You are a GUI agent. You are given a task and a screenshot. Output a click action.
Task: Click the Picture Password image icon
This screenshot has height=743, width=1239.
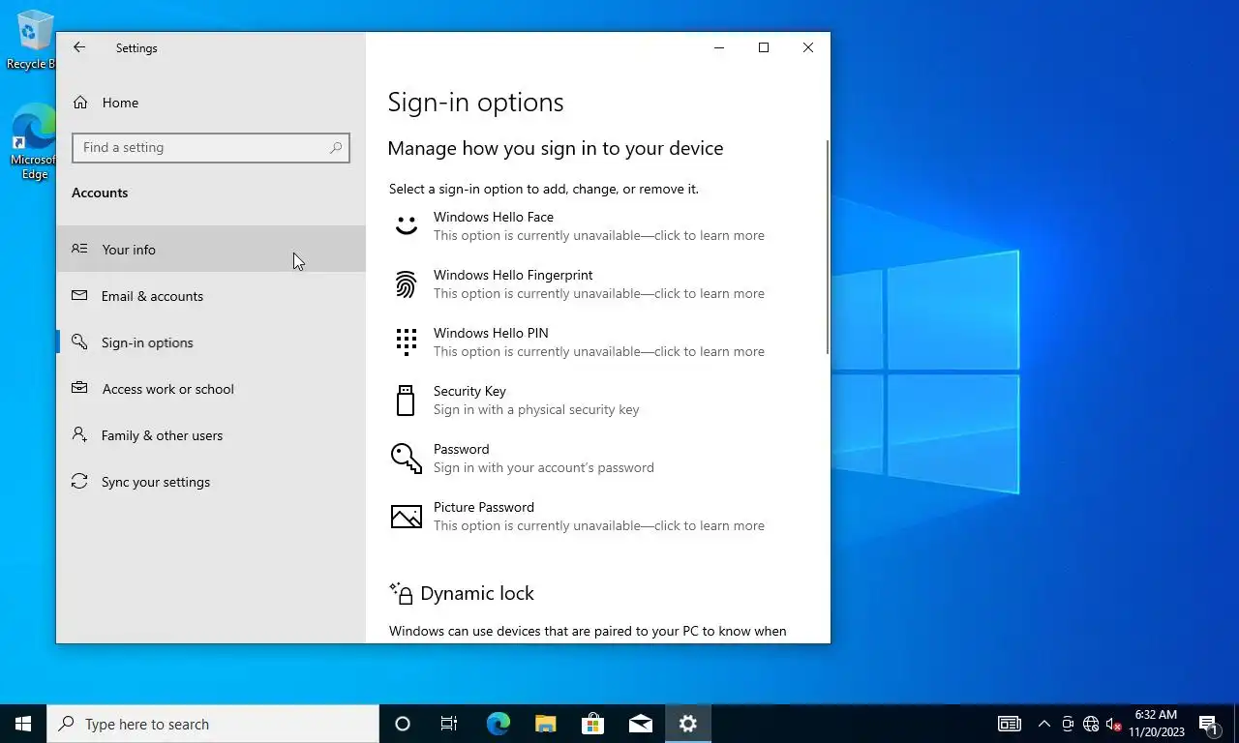point(407,517)
